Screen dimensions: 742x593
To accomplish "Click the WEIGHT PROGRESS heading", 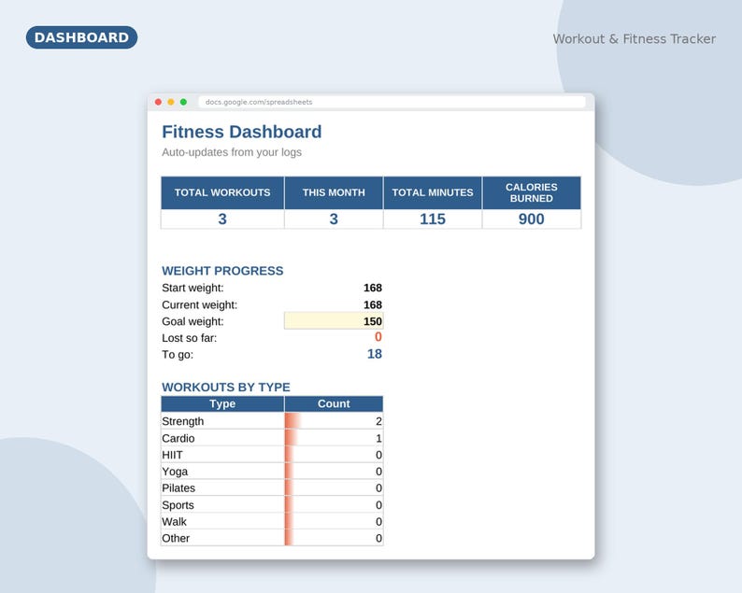I will point(222,271).
